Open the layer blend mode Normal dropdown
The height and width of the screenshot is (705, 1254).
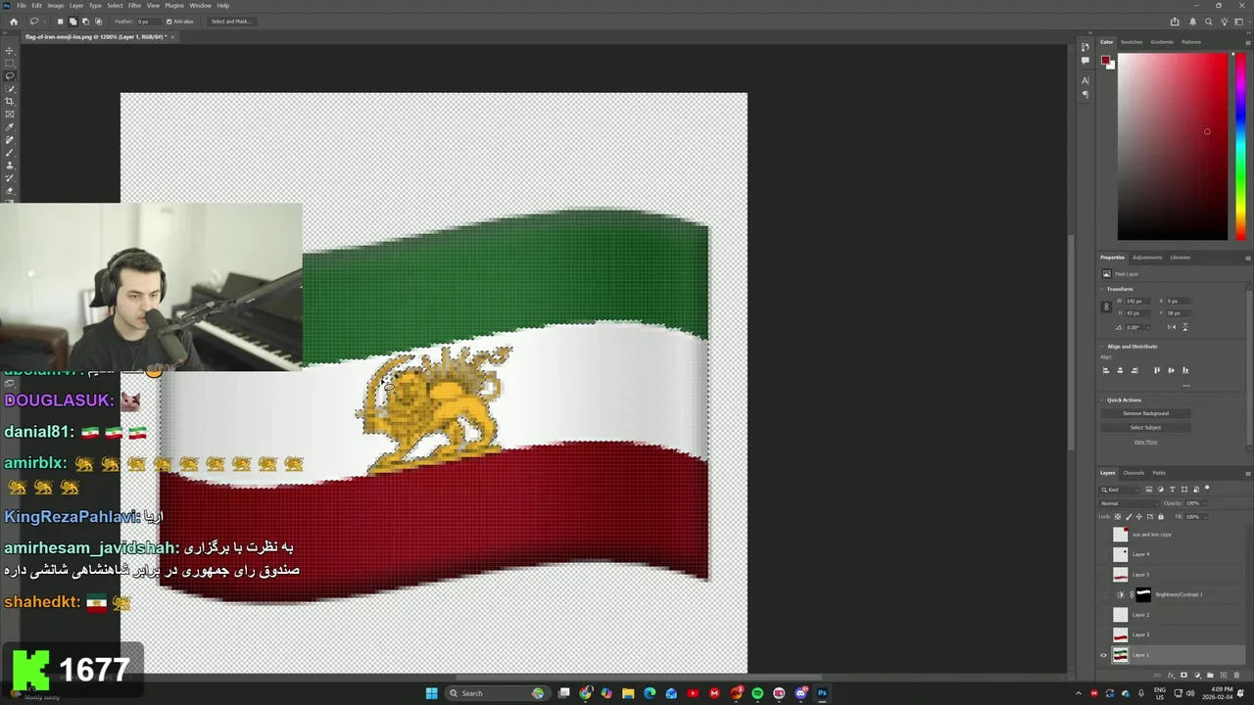(1130, 503)
